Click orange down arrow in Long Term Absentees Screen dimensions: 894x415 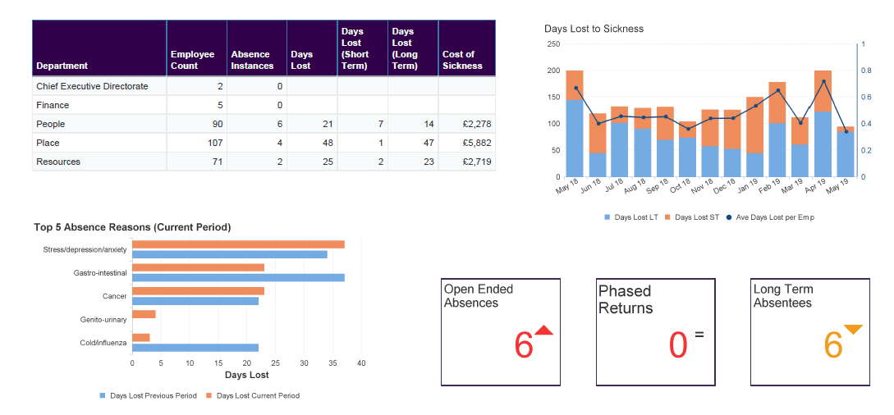[x=854, y=330]
